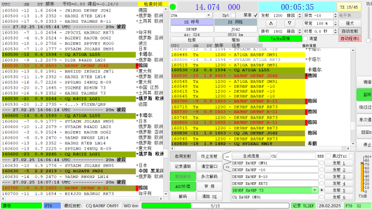Click the right decode list vertical scrollbar
This screenshot has height=210, width=372.
pos(353,97)
